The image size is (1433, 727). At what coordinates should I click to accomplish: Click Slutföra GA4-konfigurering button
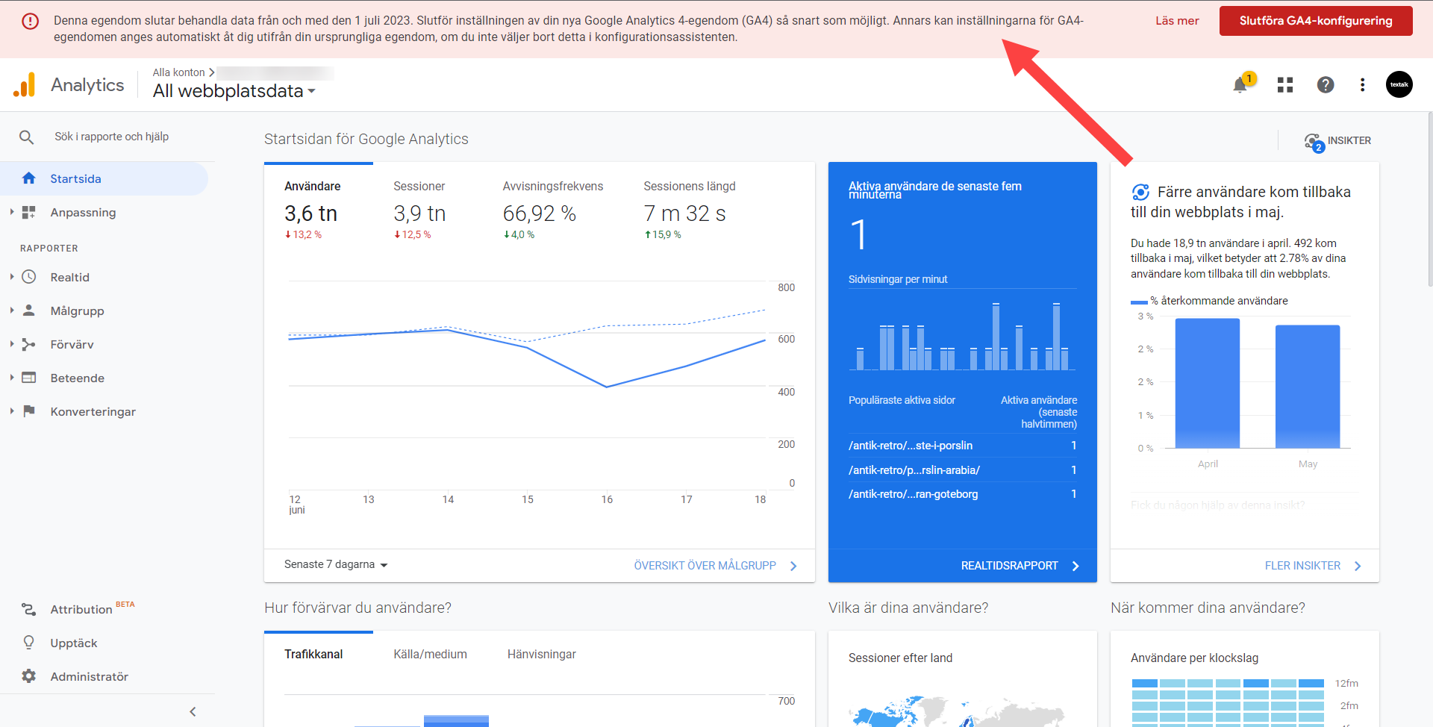pos(1315,21)
